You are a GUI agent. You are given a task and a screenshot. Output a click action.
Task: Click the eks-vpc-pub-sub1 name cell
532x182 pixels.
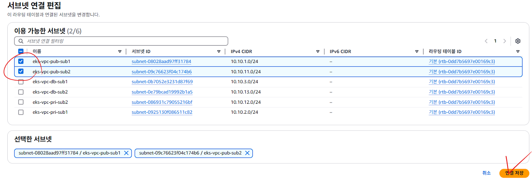pyautogui.click(x=52, y=61)
